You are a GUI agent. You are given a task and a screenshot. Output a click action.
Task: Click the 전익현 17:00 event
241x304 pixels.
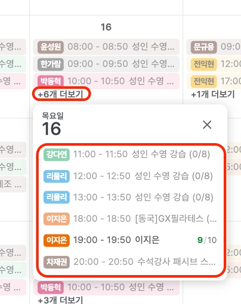coord(214,81)
